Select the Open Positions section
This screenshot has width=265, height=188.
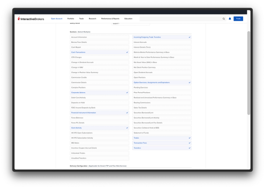pos(162,77)
